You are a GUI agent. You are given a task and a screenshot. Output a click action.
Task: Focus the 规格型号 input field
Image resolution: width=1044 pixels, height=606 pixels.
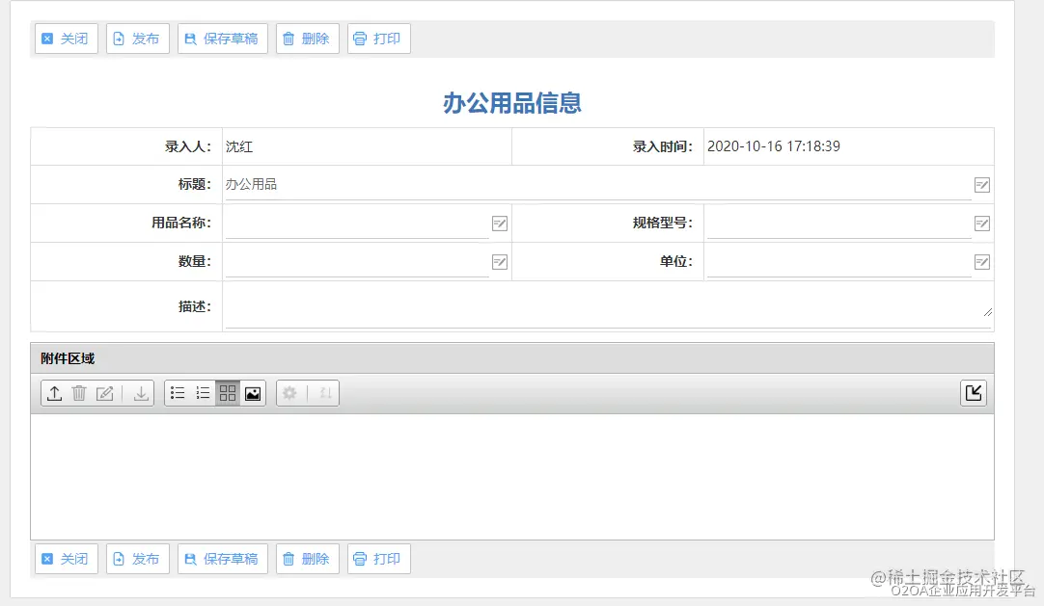838,224
